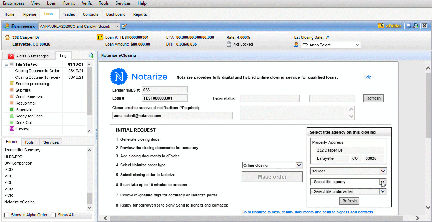Screen dimensions: 432x222
Task: Select Notarize eClosing in Forms list
Action: click(x=19, y=202)
